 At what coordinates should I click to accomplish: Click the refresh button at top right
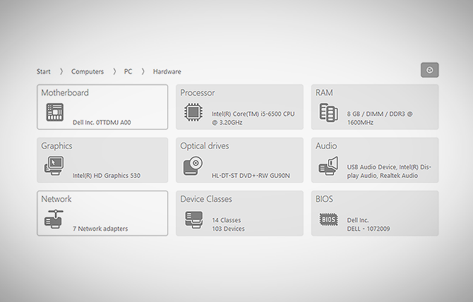pos(429,71)
